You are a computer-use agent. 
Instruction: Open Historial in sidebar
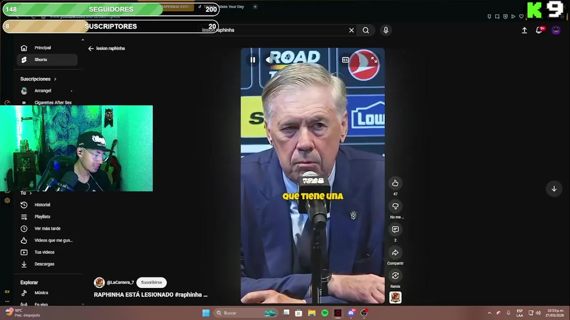pos(47,205)
